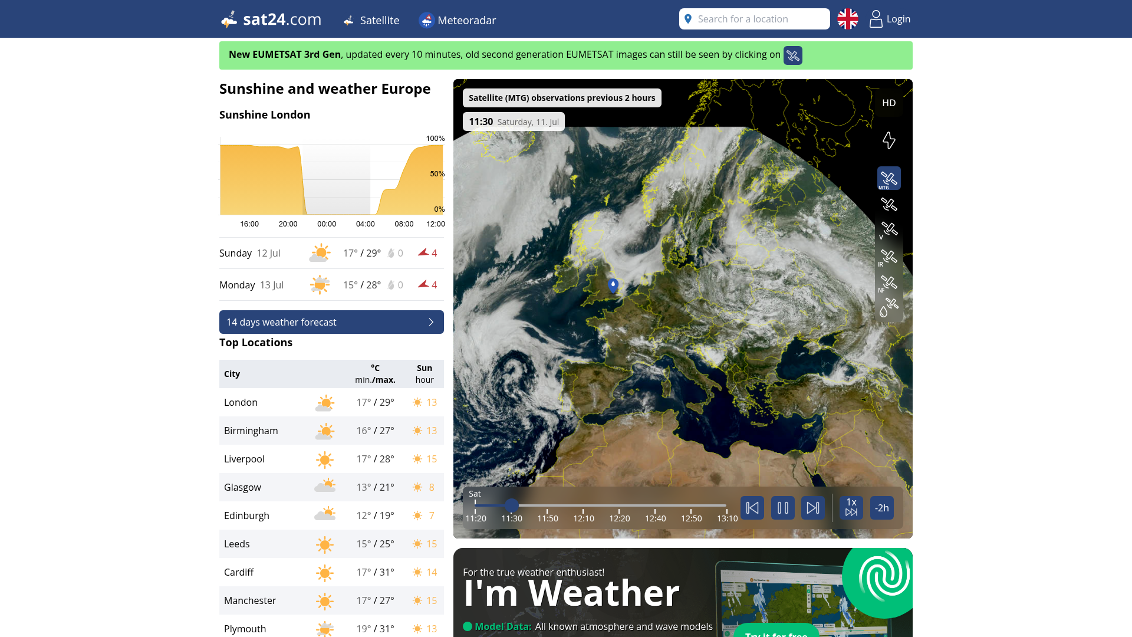This screenshot has height=637, width=1132.
Task: Toggle the HD quality button
Action: tap(889, 103)
